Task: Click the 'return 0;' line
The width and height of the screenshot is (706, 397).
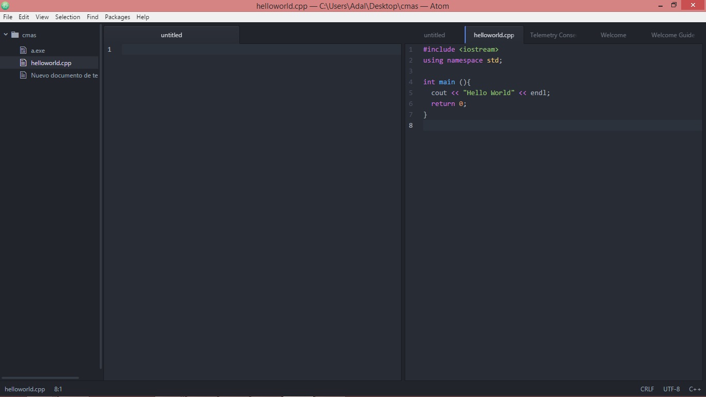Action: click(449, 104)
